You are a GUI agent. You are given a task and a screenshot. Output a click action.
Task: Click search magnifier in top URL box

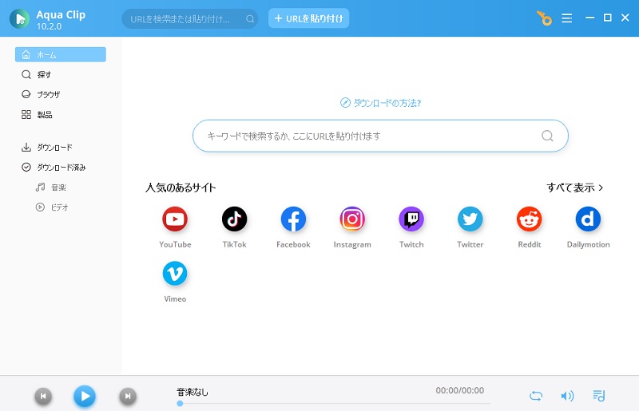(250, 18)
